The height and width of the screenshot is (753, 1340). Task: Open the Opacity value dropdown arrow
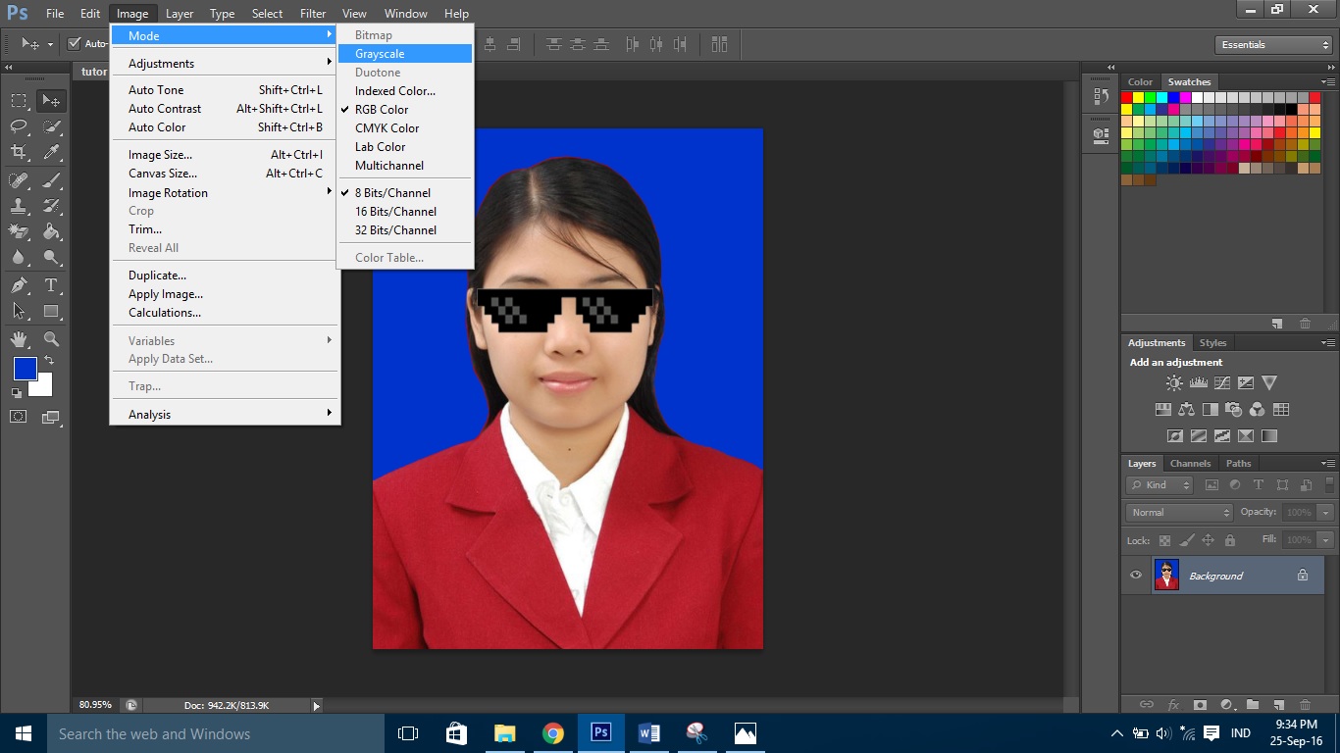(x=1326, y=513)
